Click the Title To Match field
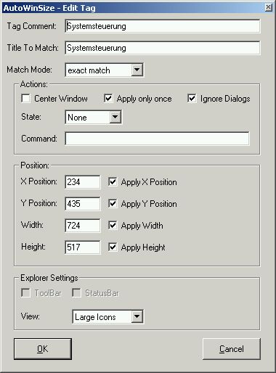 [x=163, y=48]
